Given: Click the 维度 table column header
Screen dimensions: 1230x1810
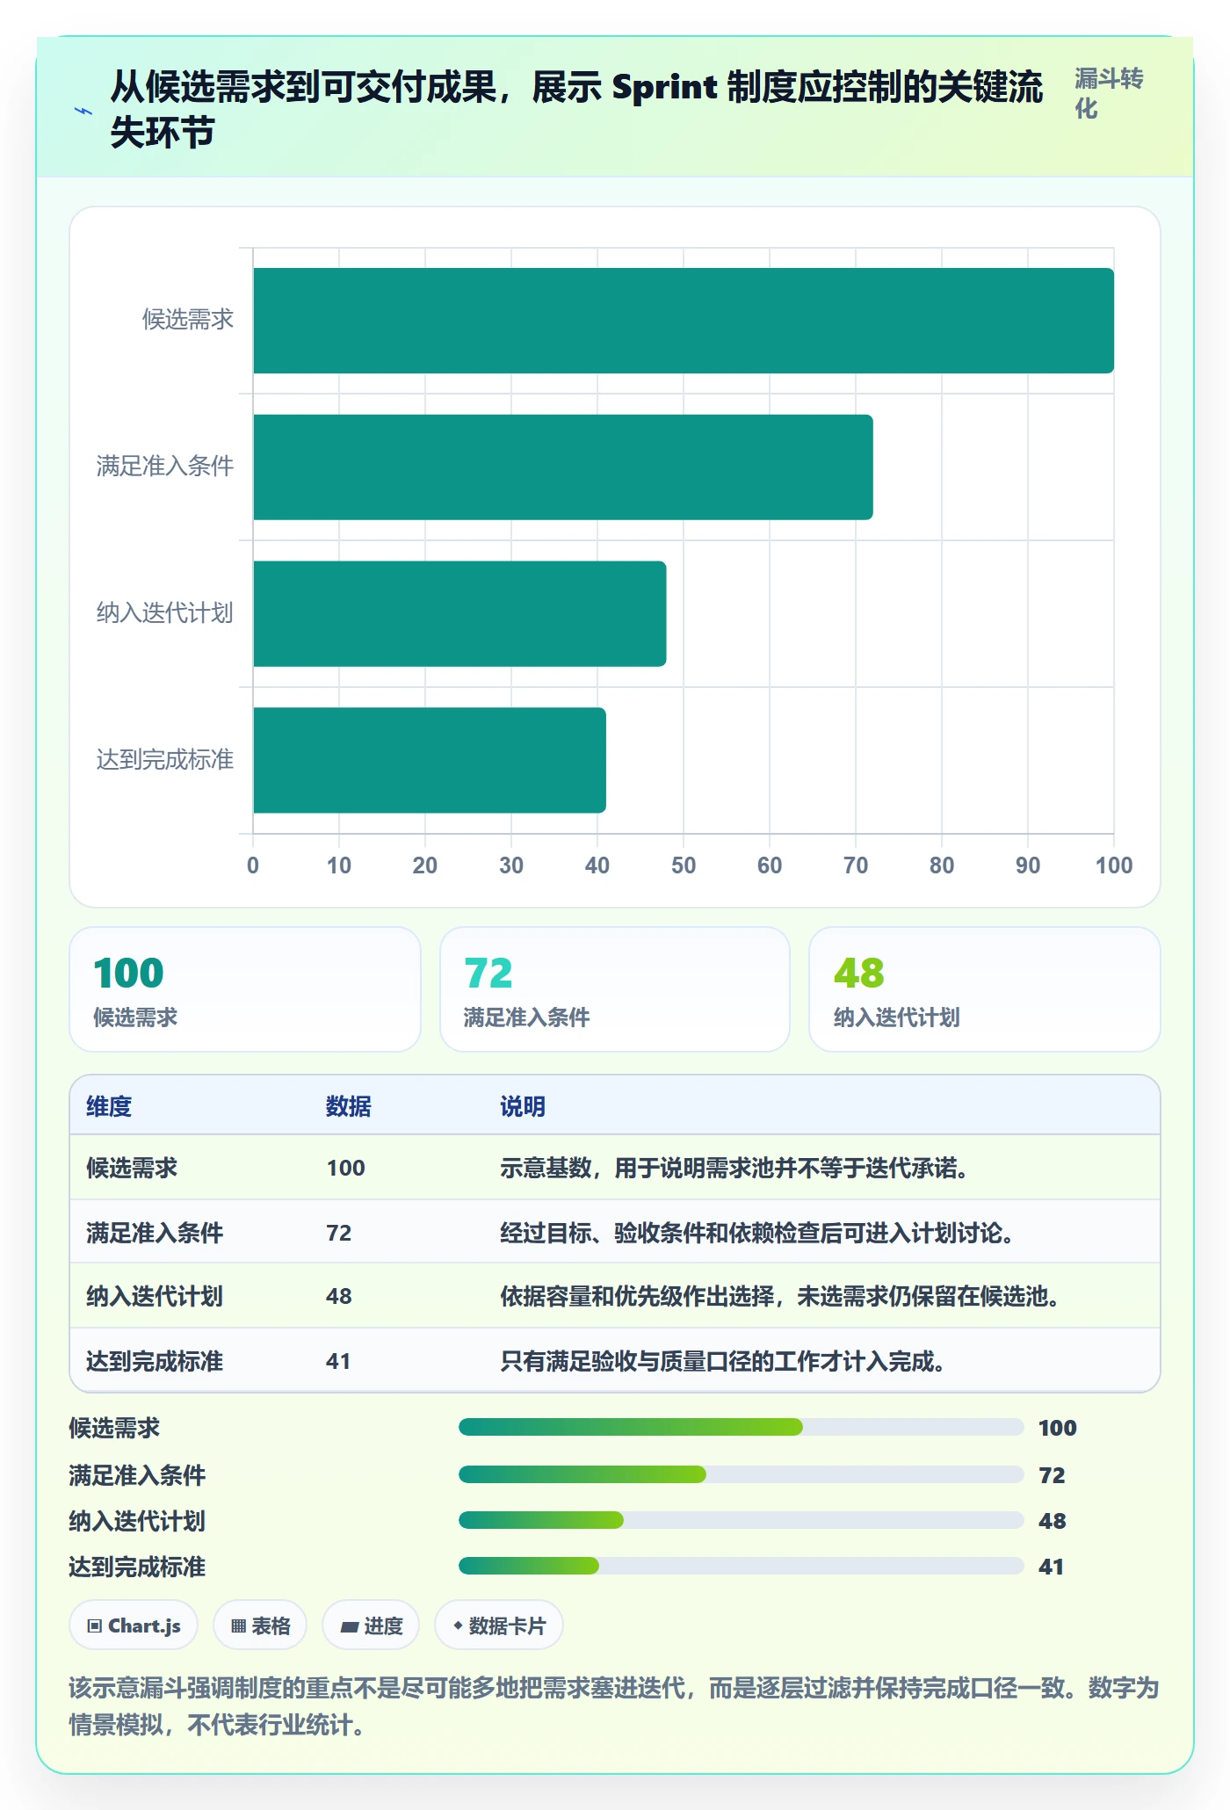Looking at the screenshot, I should tap(109, 1106).
